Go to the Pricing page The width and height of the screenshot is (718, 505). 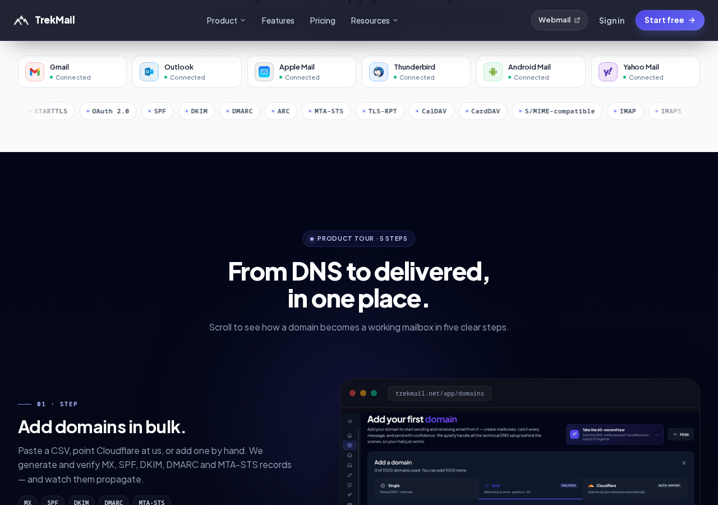pos(323,20)
